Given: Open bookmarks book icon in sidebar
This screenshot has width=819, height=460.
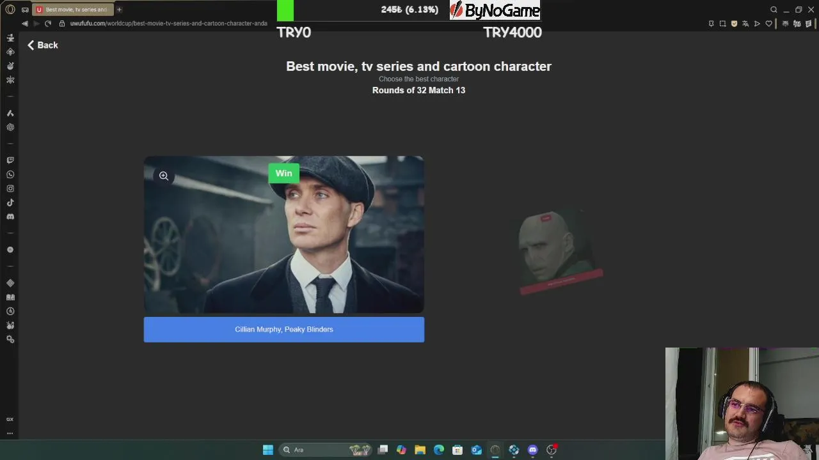Looking at the screenshot, I should (10, 297).
